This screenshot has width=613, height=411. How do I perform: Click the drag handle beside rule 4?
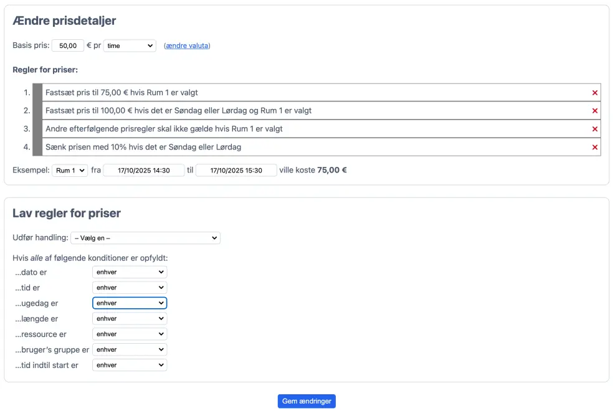(x=37, y=148)
